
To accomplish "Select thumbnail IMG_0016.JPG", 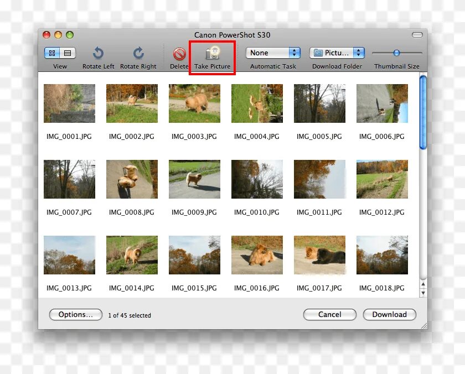I will [x=257, y=255].
